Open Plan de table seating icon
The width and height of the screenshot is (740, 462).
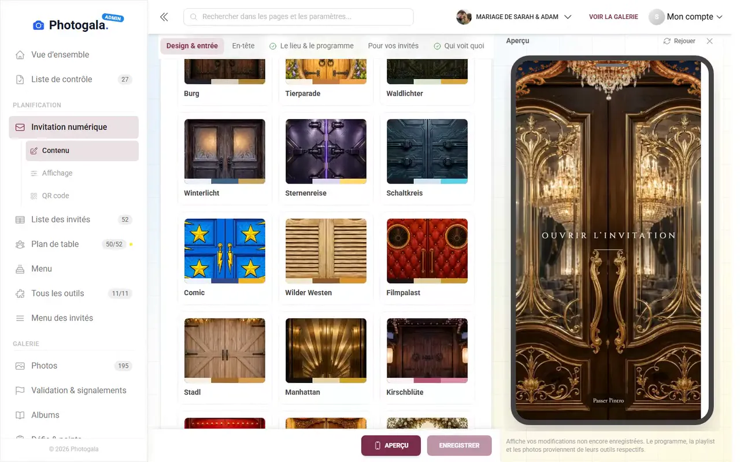(20, 244)
